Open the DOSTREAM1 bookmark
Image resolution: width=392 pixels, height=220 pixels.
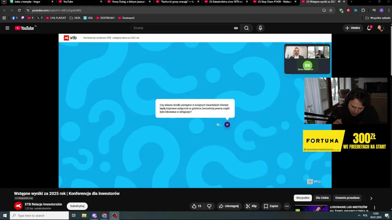click(x=105, y=18)
